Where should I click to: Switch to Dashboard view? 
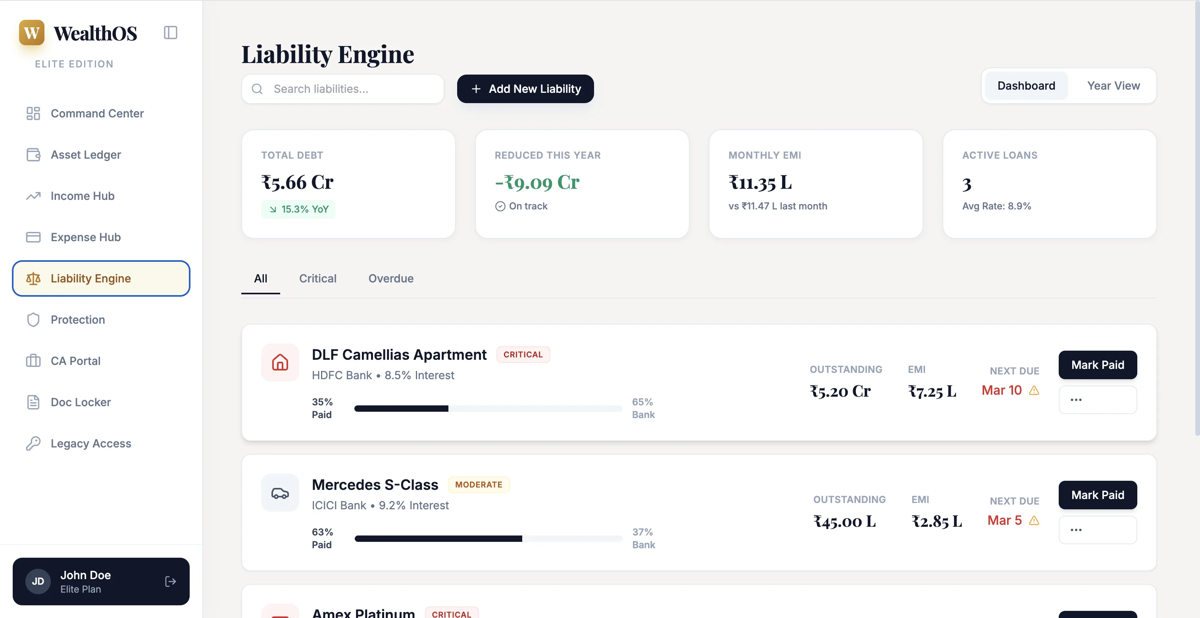click(x=1026, y=86)
